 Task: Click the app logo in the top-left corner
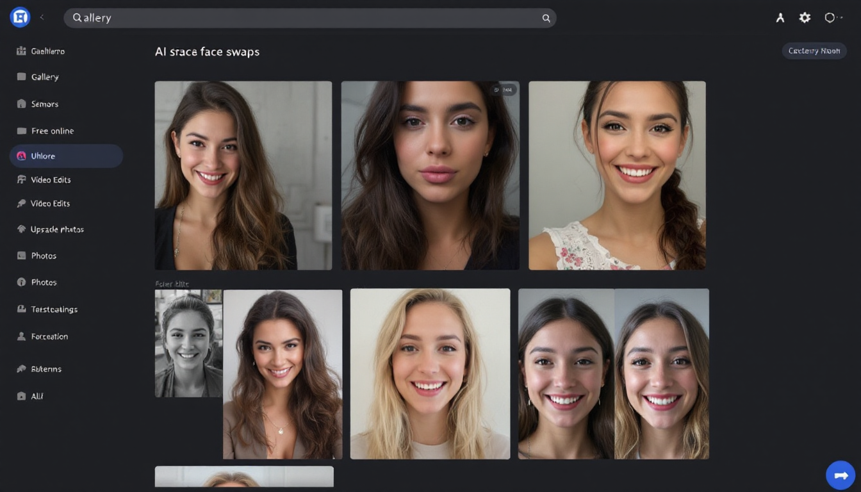19,17
